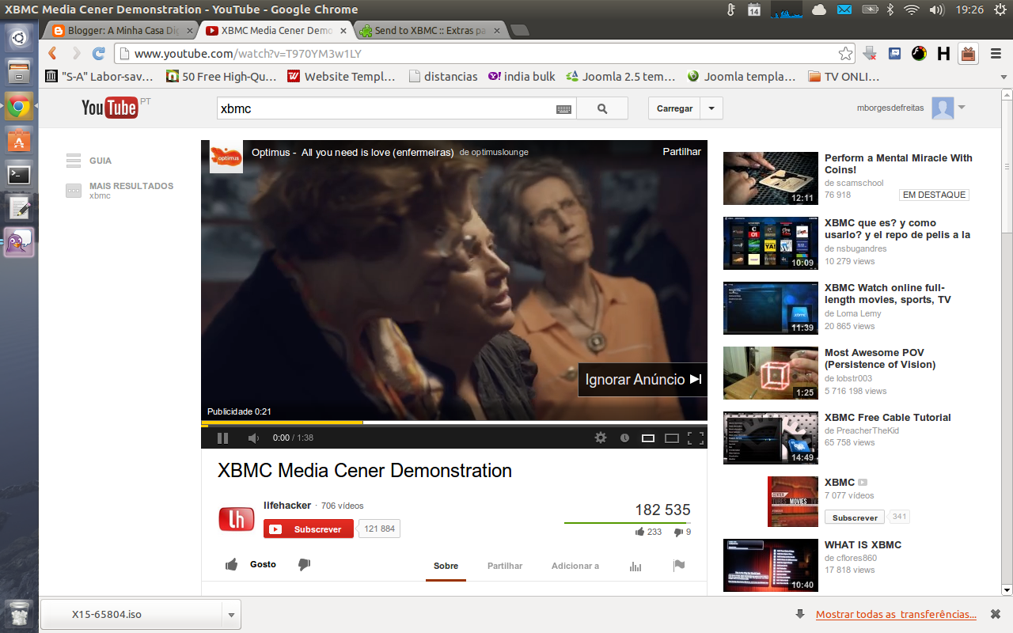
Task: Subscribe to the lifehacker channel
Action: pyautogui.click(x=308, y=528)
